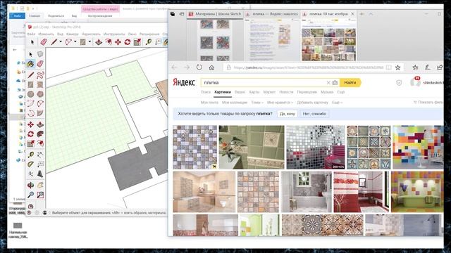
Task: Click the browser address bar URL
Action: (x=309, y=67)
